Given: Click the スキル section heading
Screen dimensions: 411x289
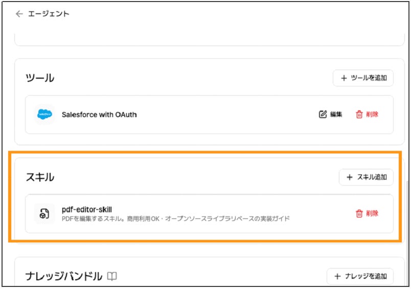Looking at the screenshot, I should pyautogui.click(x=40, y=177).
